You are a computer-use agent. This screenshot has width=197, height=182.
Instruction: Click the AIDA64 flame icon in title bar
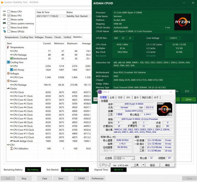[2, 2]
